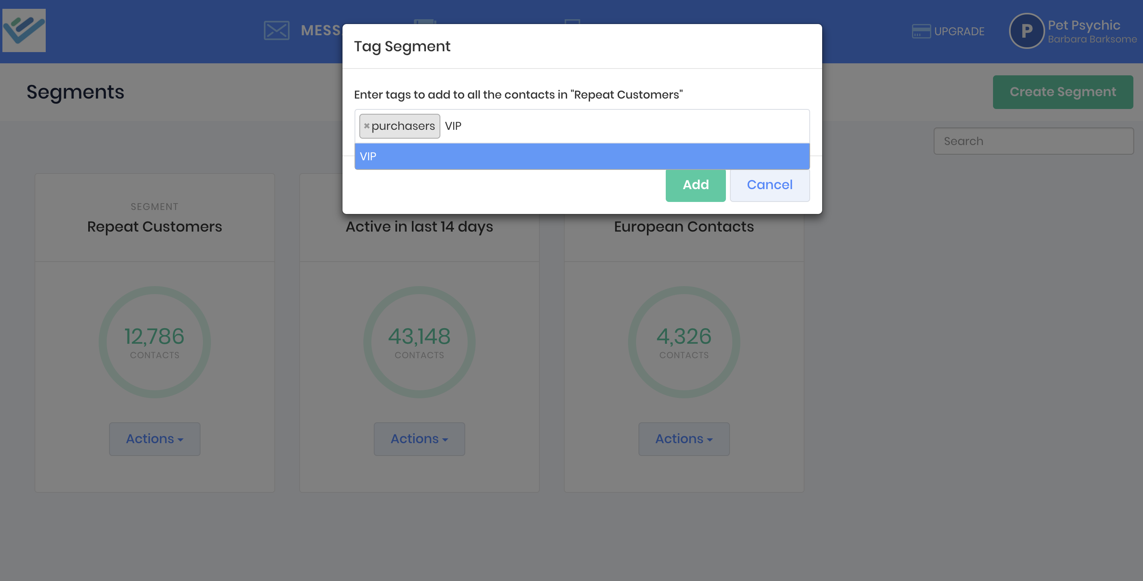Click the checkmark logo in the header

click(24, 30)
